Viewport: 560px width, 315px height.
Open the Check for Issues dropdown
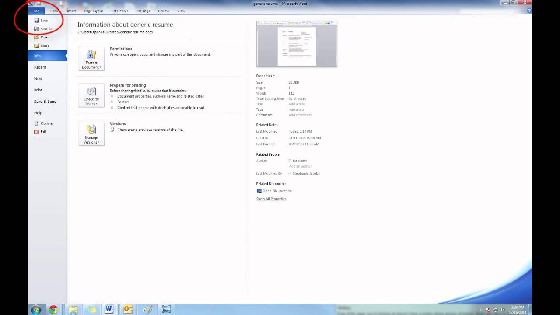tap(91, 95)
